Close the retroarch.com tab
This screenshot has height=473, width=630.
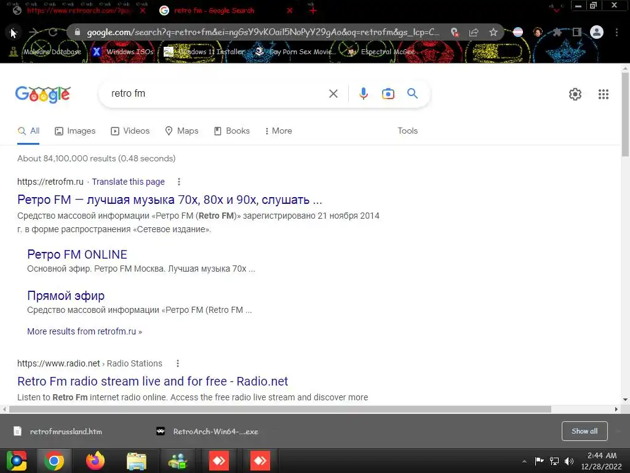[143, 11]
